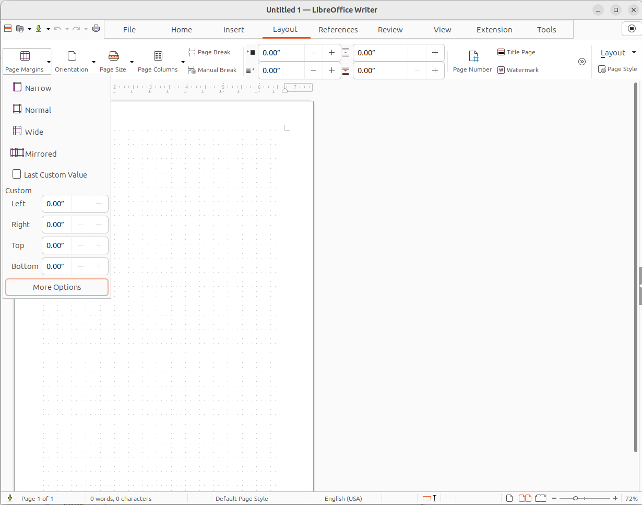Open the hamburger menu button at top-right
The height and width of the screenshot is (505, 642).
click(632, 29)
